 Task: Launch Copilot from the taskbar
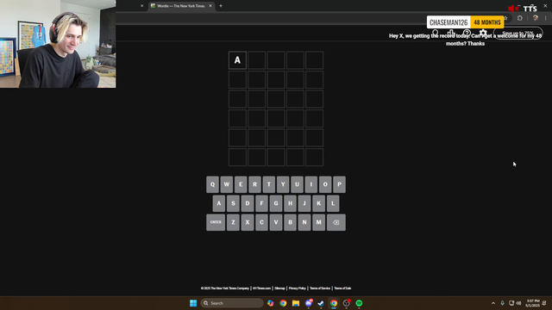(x=270, y=303)
